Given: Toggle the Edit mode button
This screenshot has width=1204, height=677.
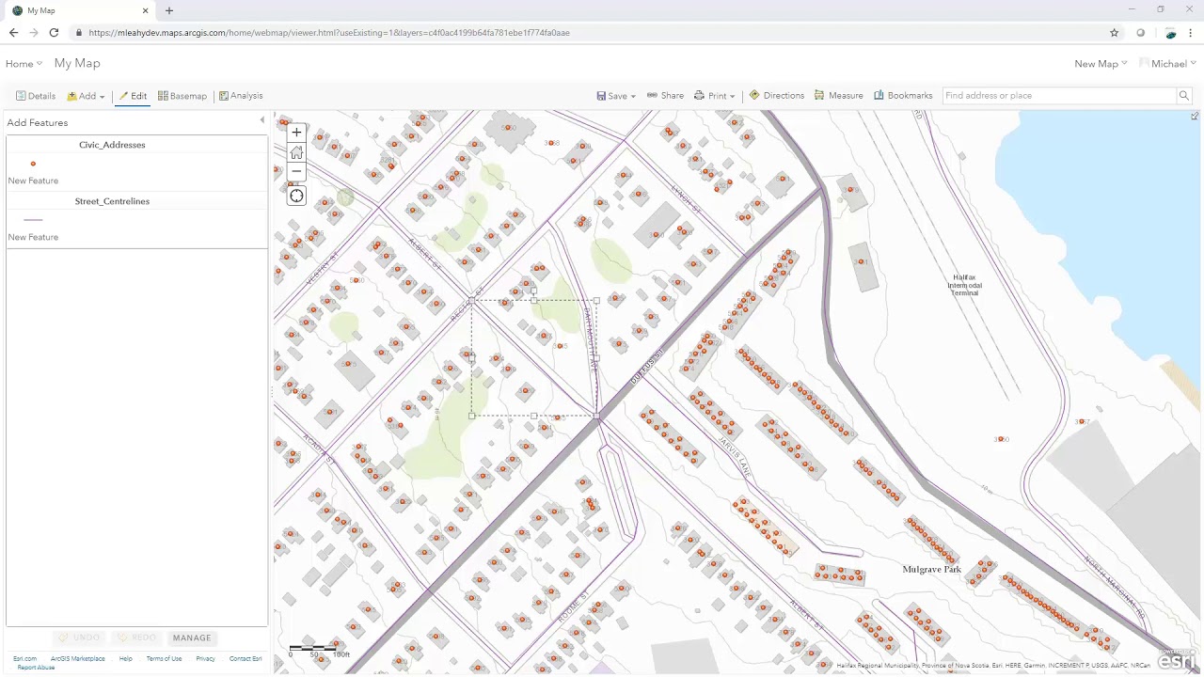Looking at the screenshot, I should [x=133, y=96].
